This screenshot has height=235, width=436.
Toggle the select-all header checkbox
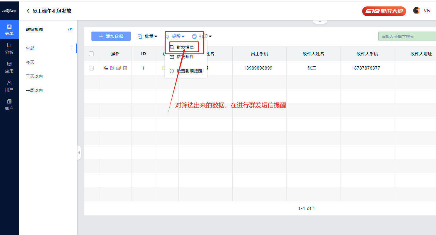[91, 54]
